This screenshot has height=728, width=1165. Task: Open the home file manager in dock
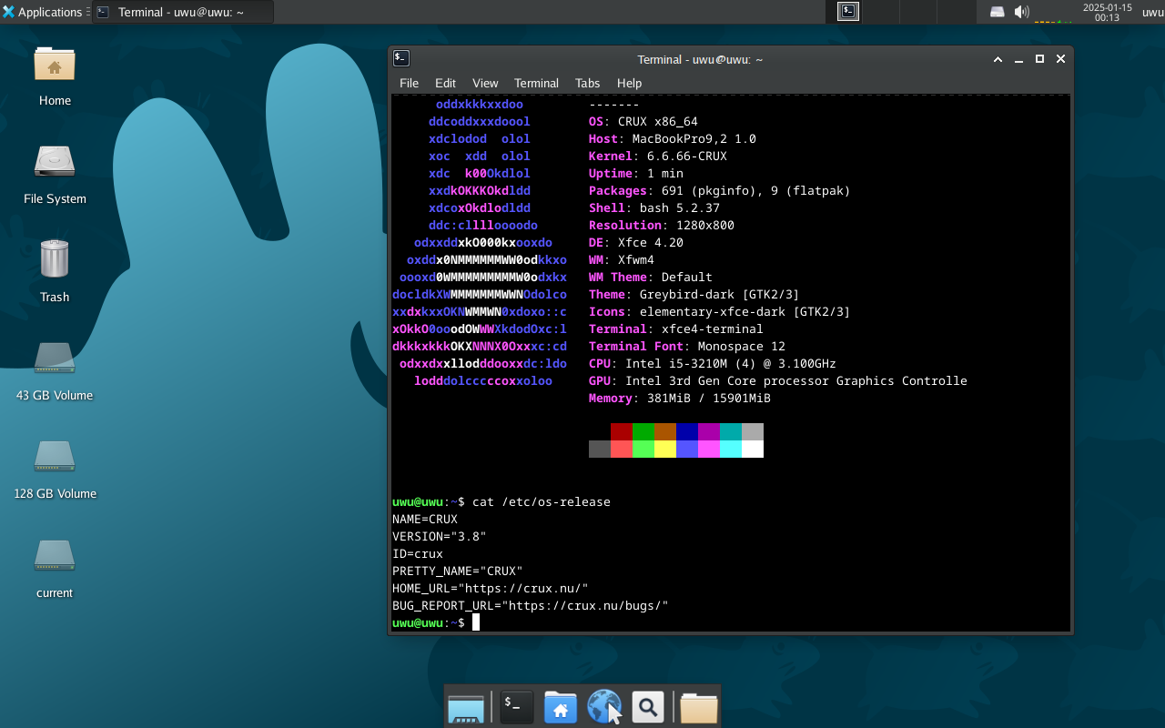(560, 706)
